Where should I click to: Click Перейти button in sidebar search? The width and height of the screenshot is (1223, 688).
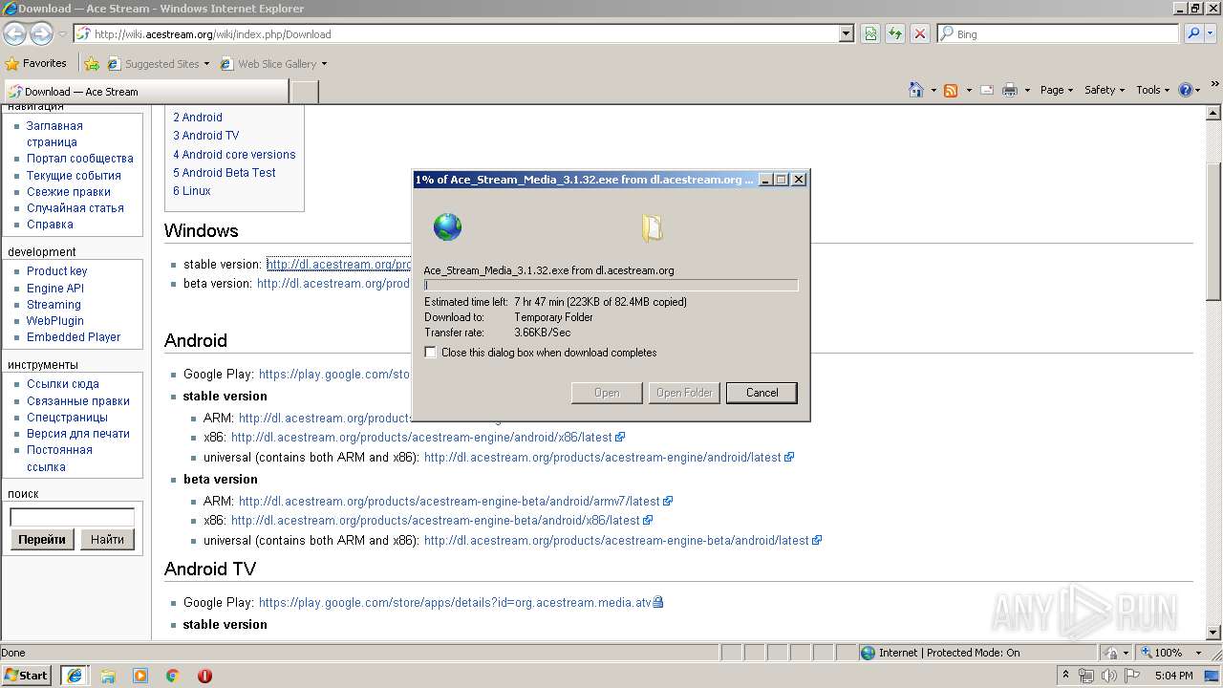(x=42, y=539)
